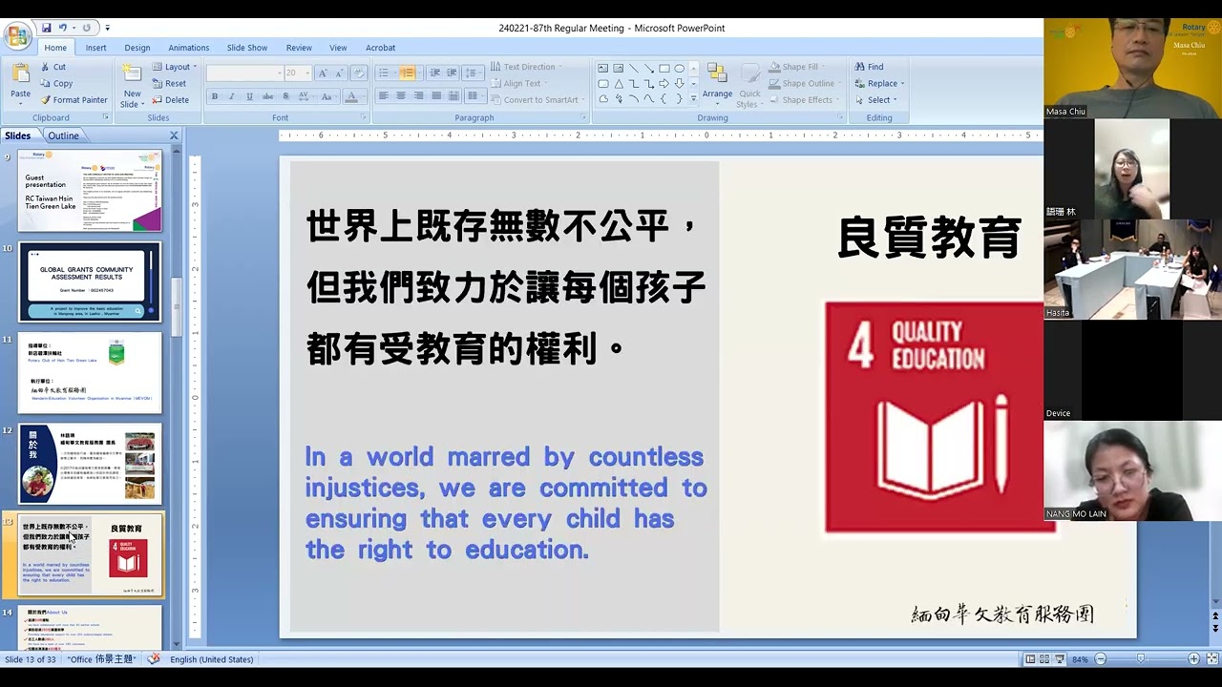Viewport: 1222px width, 687px height.
Task: Clear all text formatting
Action: [358, 73]
